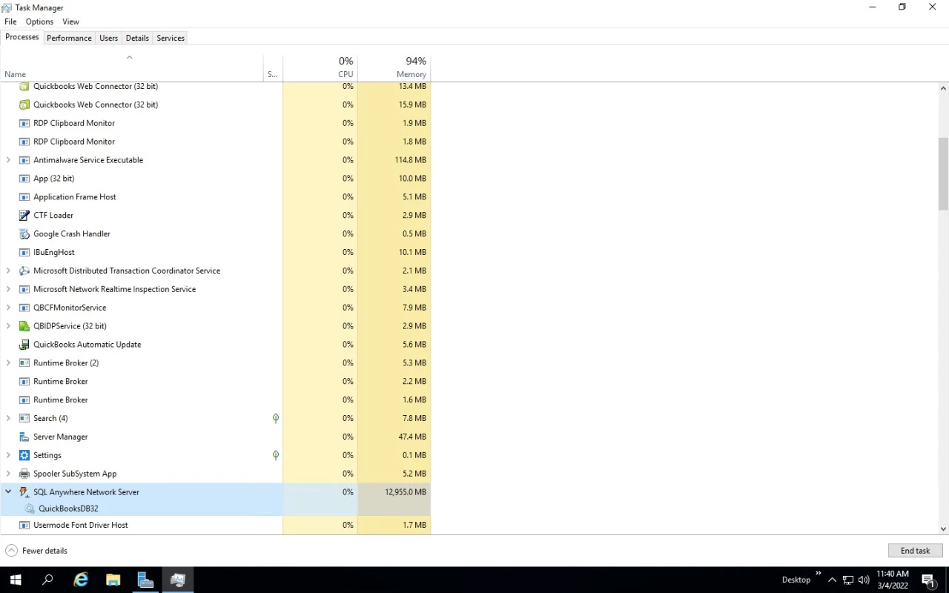Screen dimensions: 949x593
Task: Sort processes by Memory column header
Action: click(x=394, y=67)
